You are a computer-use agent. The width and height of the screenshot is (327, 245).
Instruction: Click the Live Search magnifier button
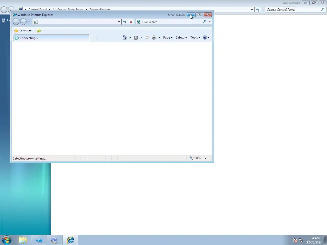pos(205,22)
